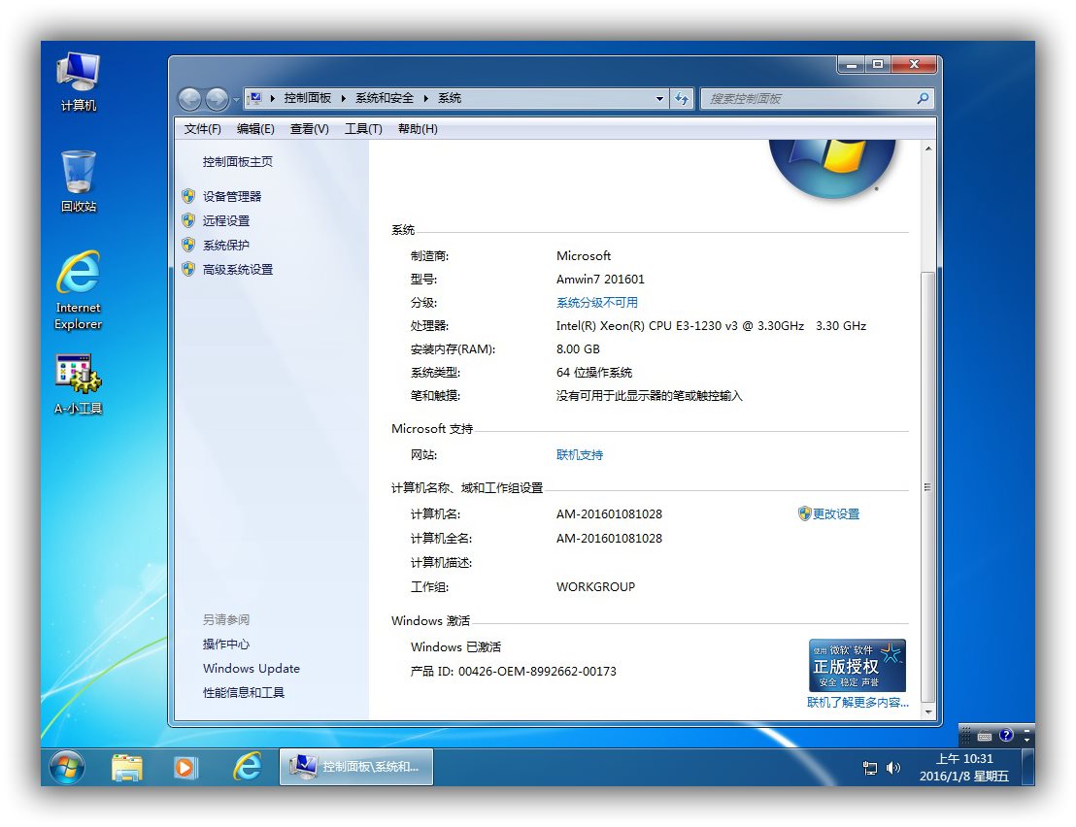
Task: Click the 系统和安全 breadcrumb segment
Action: (x=385, y=98)
